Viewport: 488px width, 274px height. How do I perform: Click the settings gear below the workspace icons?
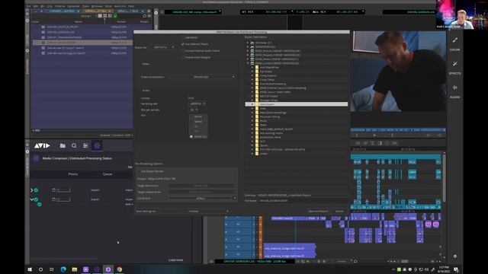pyautogui.click(x=455, y=256)
